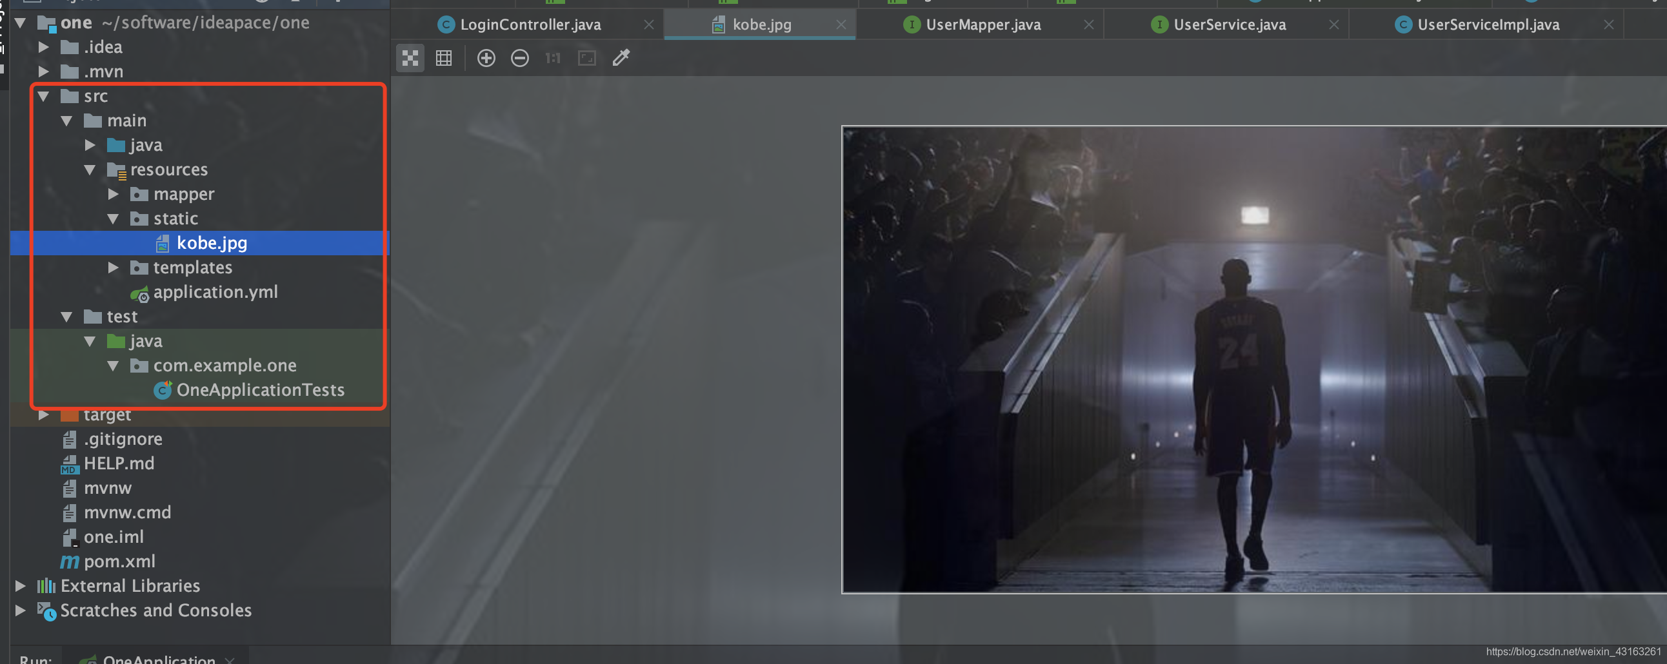This screenshot has height=664, width=1667.
Task: Close the LoginController.java tab
Action: [x=649, y=24]
